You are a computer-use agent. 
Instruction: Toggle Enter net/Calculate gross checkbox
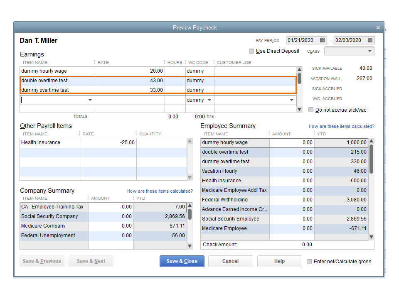pos(309,261)
